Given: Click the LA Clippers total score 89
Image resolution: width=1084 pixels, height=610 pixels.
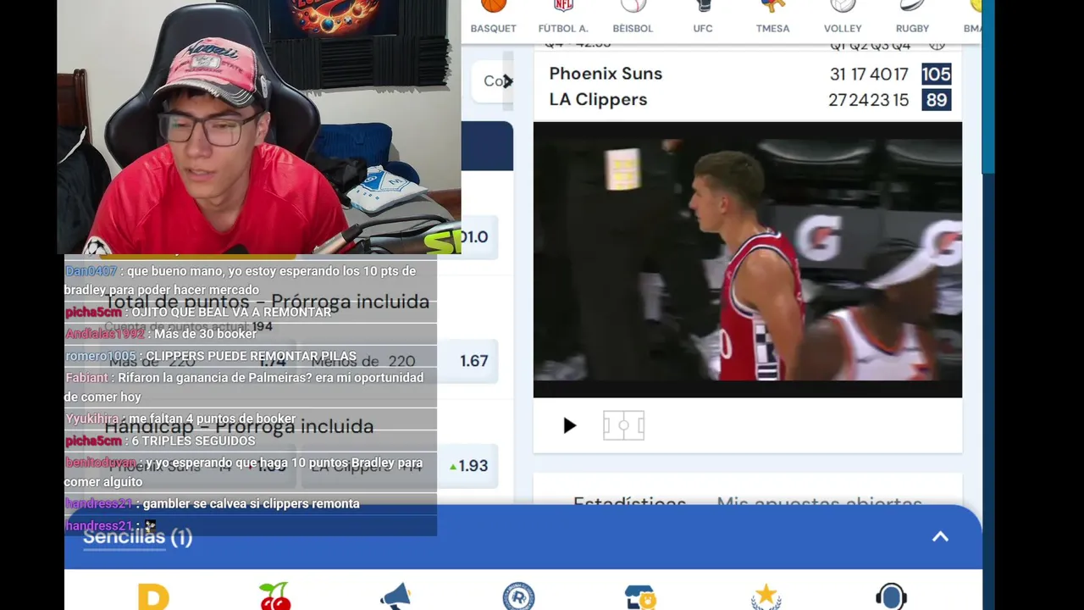Looking at the screenshot, I should [x=936, y=100].
